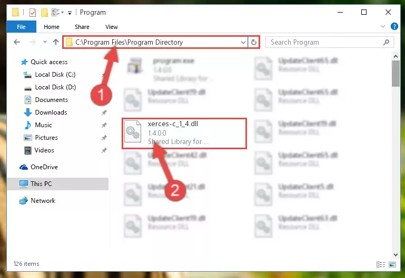Screen dimensions: 405x278
Task: Select the xerces-c_1_4.dll file name
Action: coord(173,123)
